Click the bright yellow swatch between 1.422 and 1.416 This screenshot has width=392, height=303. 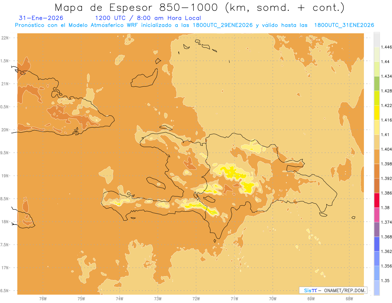377,112
